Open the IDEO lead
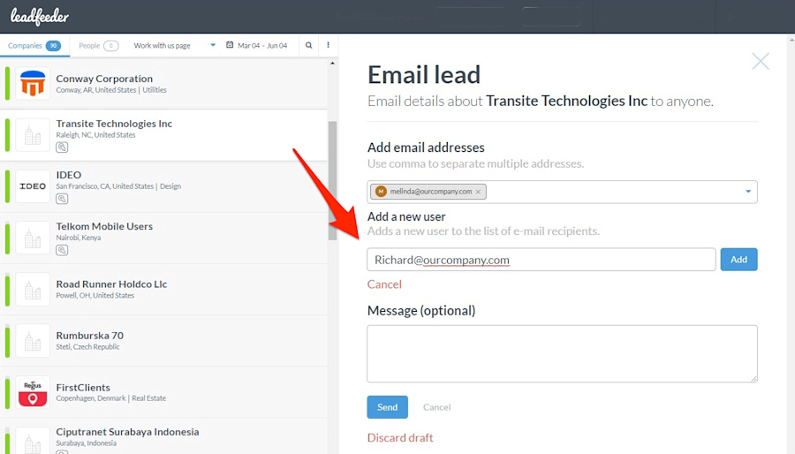 pyautogui.click(x=163, y=186)
